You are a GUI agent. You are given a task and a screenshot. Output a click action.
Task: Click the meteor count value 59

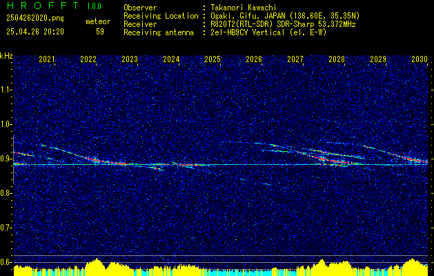(100, 32)
